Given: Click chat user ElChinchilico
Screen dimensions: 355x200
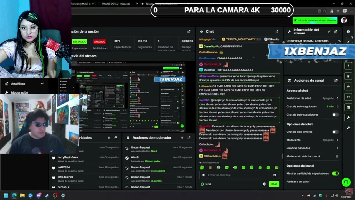Looking at the screenshot, I should 212,156.
